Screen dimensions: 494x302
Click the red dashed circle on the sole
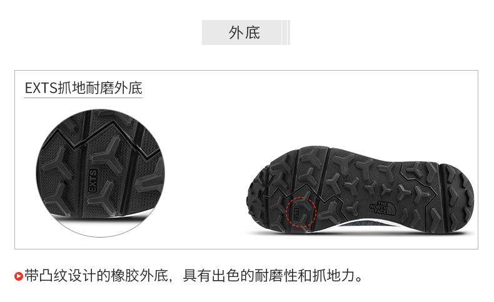click(x=301, y=212)
